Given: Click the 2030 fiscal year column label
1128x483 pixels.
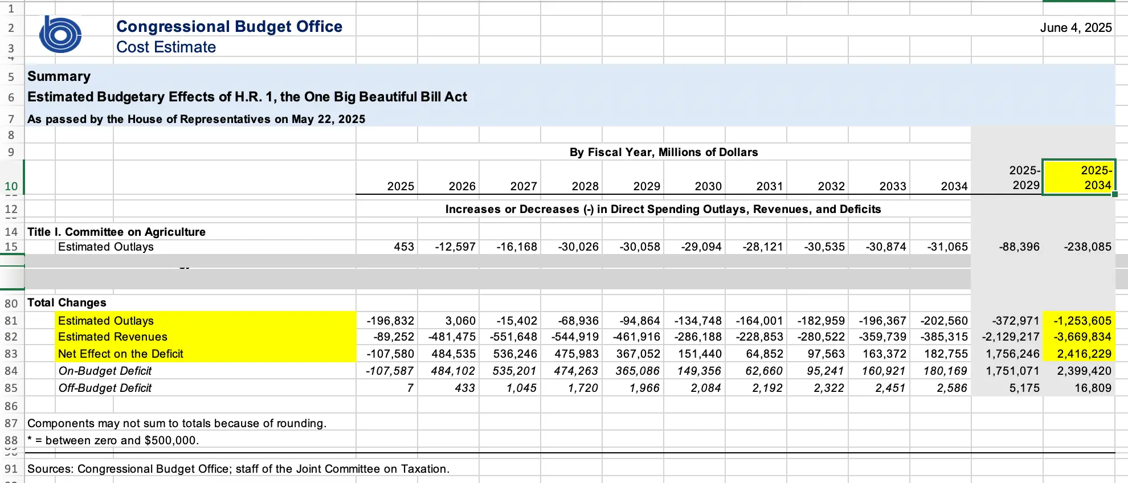Looking at the screenshot, I should click(708, 186).
